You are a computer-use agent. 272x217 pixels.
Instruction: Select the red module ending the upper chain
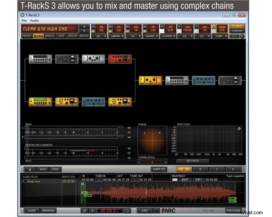click(x=120, y=59)
